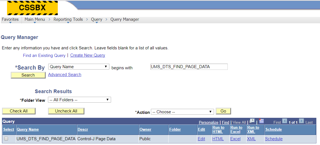Run query to Excel link

pyautogui.click(x=235, y=139)
